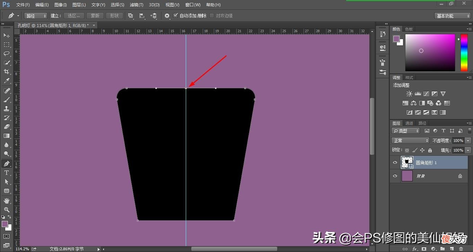Image resolution: width=473 pixels, height=252 pixels.
Task: Select the Blur tool
Action: 7,145
